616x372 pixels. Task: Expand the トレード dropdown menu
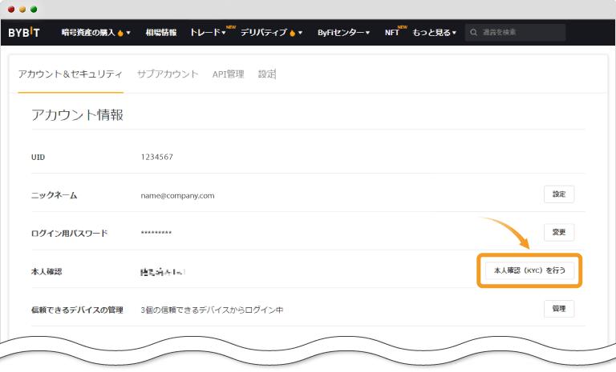[209, 33]
